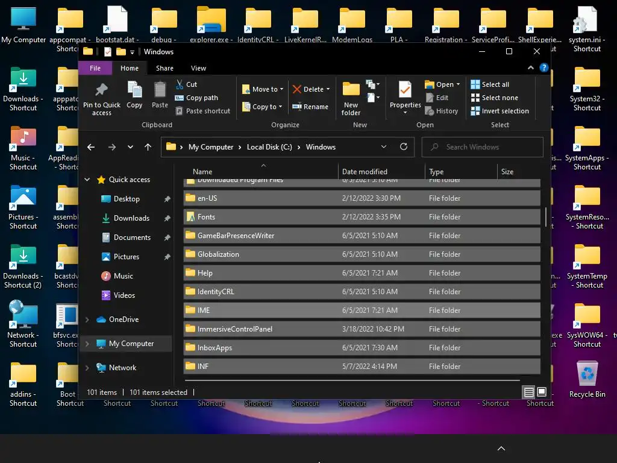The height and width of the screenshot is (463, 617).
Task: Open the Copy to dropdown
Action: 263,107
